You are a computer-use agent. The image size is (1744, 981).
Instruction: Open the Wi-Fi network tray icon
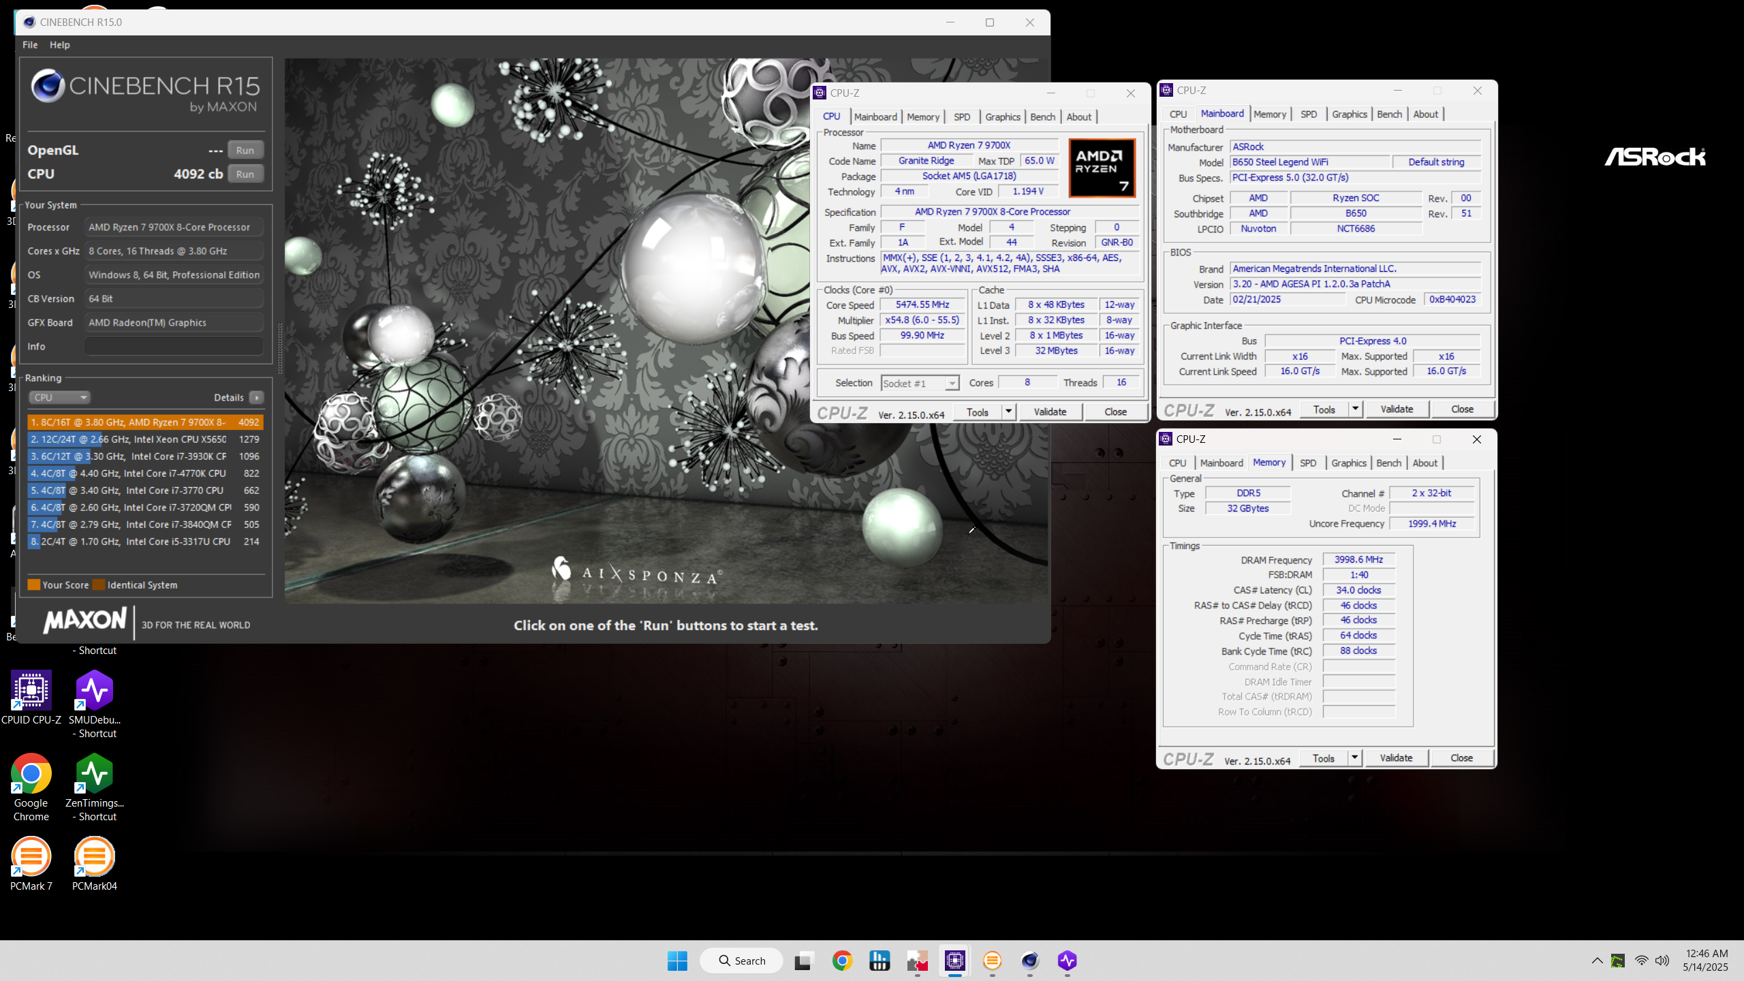click(x=1641, y=961)
